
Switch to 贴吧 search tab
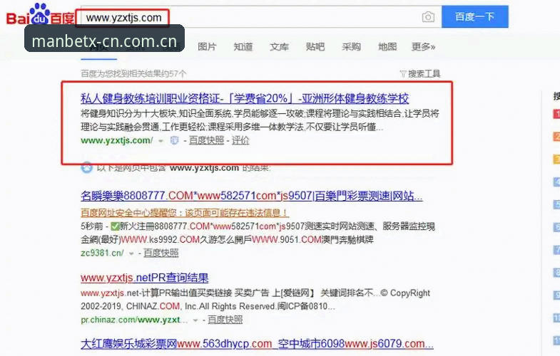point(315,47)
